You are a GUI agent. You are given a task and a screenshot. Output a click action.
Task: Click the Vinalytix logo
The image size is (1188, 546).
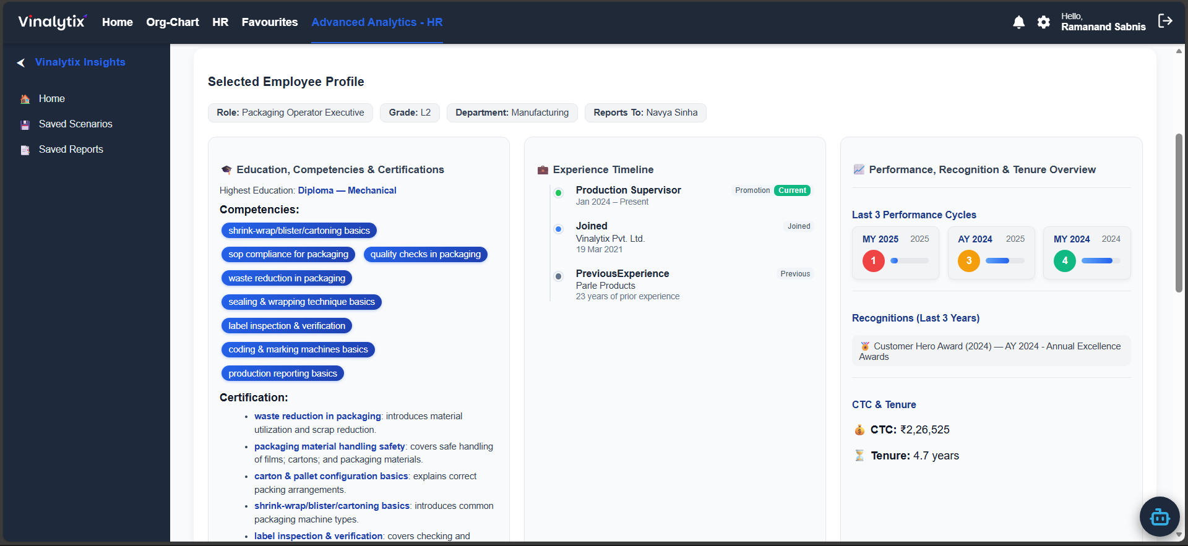click(52, 22)
